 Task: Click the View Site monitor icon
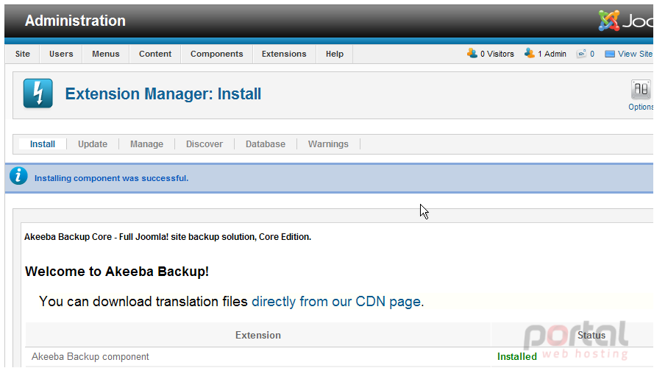[610, 54]
